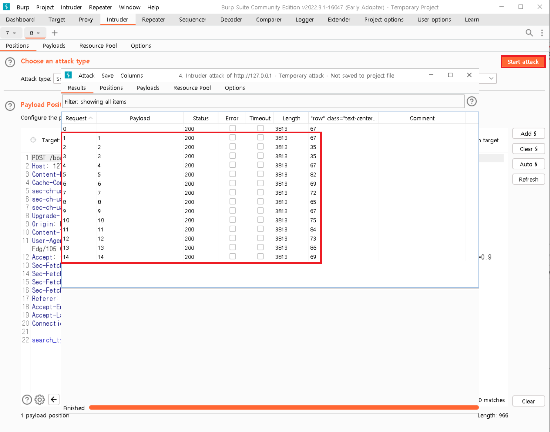550x432 pixels.
Task: Open the search magnifier icon in Intruder tabs bar
Action: (529, 33)
